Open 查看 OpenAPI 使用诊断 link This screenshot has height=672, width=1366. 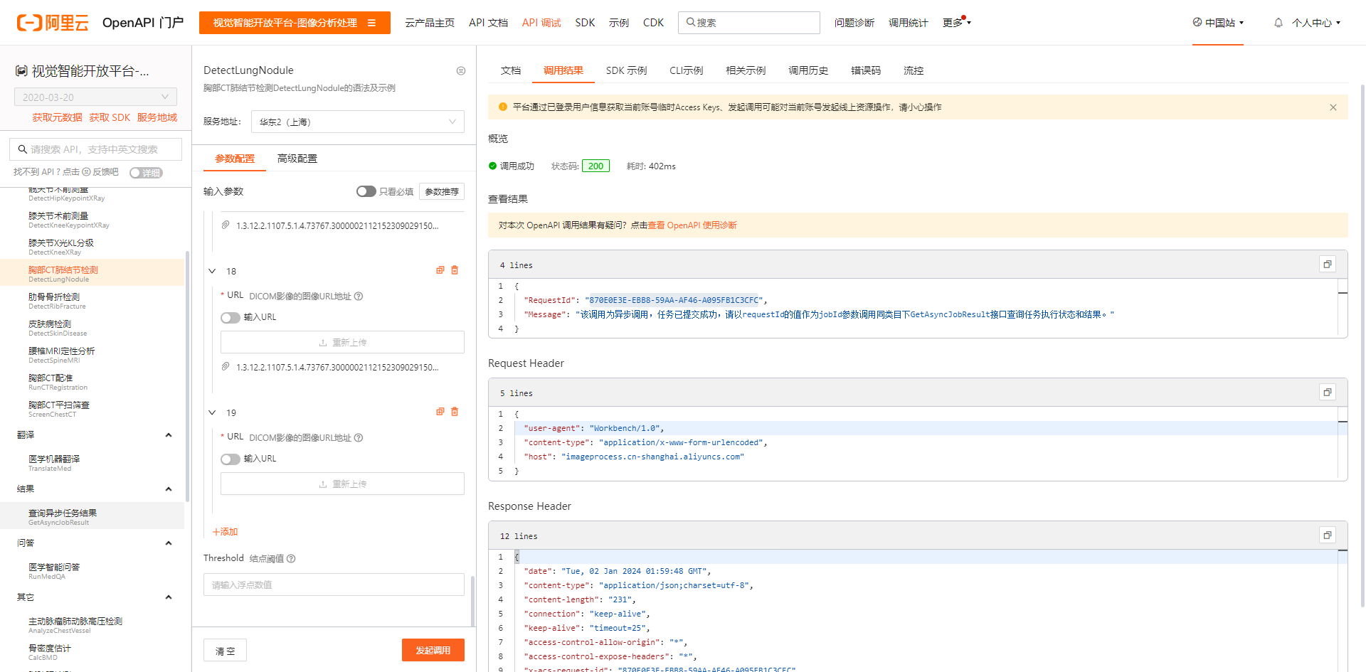pos(692,225)
